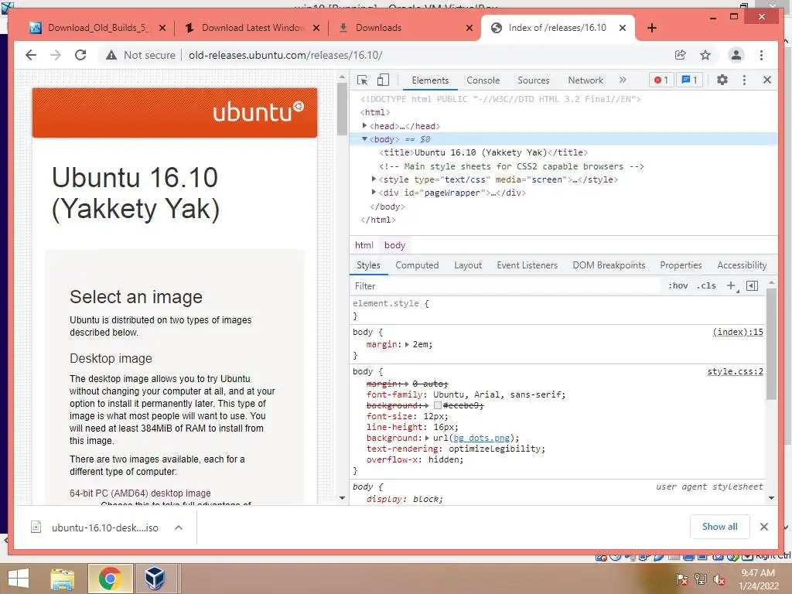Screen dimensions: 792x594
Task: Expand the pageWrapper div node
Action: click(x=374, y=193)
